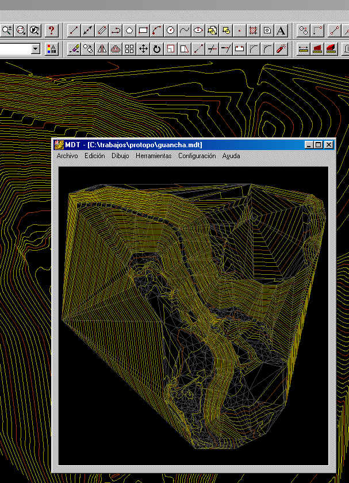Viewport: 349px width, 483px height.
Task: Click the Snap to Endpoint icon
Action: click(334, 30)
